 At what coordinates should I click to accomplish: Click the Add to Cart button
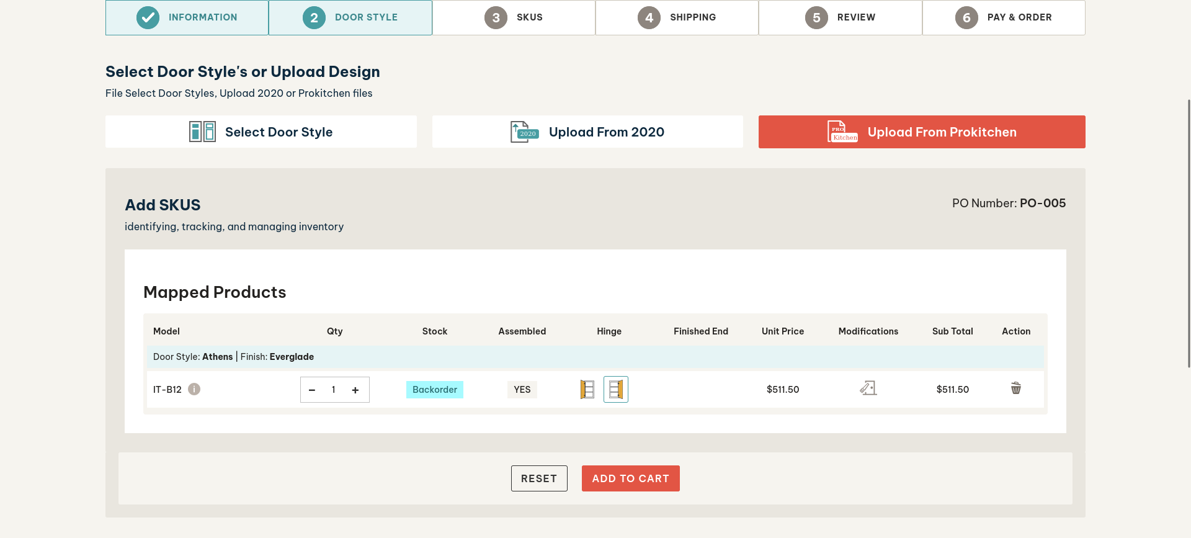[630, 478]
